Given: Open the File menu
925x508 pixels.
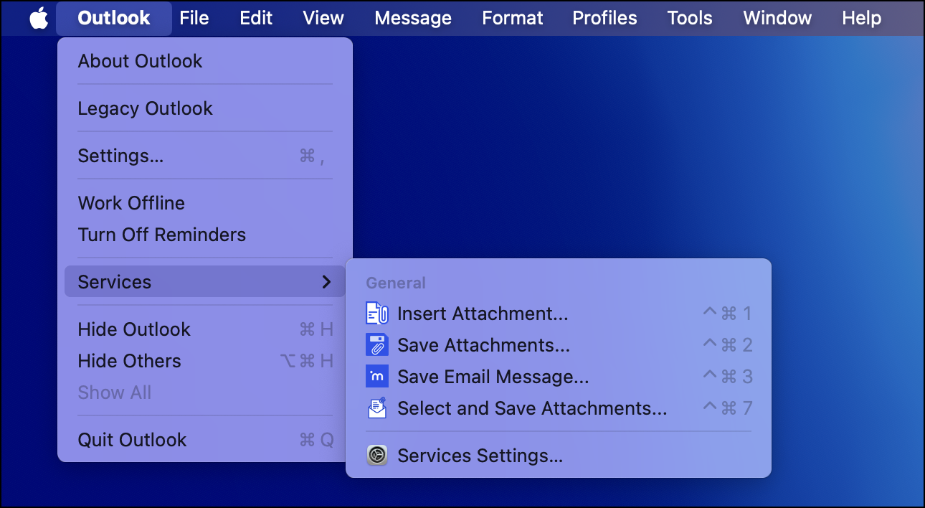Looking at the screenshot, I should (194, 18).
